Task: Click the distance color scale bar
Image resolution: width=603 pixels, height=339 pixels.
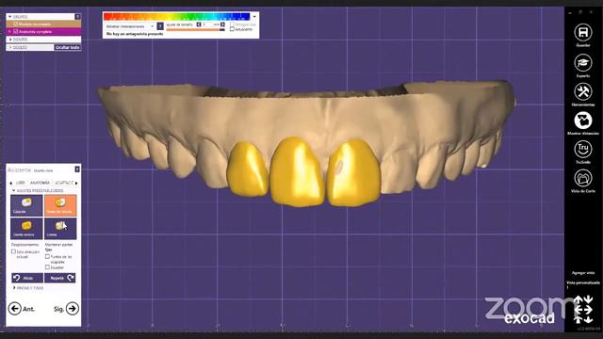Action: tap(176, 17)
